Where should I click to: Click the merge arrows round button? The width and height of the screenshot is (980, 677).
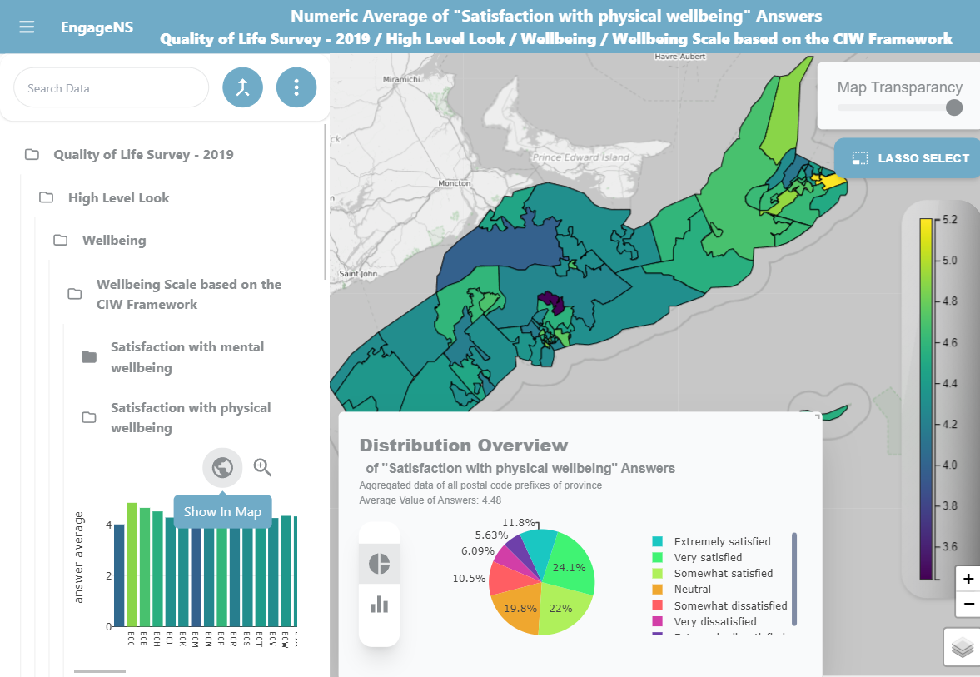click(x=242, y=87)
